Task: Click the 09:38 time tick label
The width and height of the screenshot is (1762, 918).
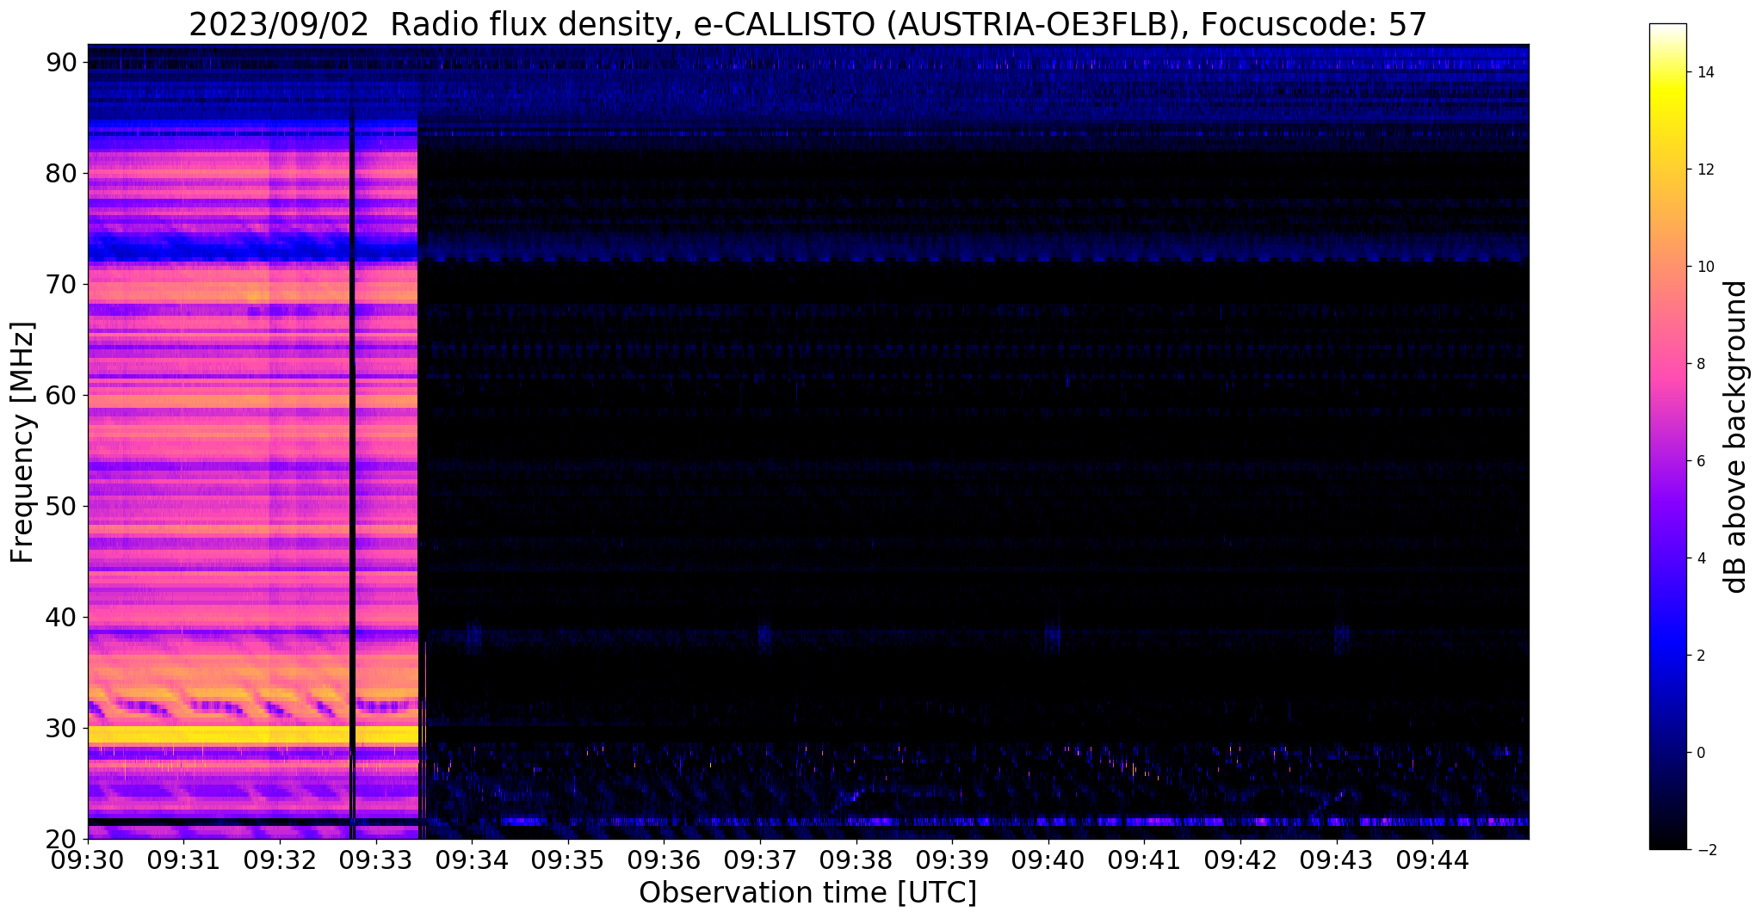Action: [856, 859]
